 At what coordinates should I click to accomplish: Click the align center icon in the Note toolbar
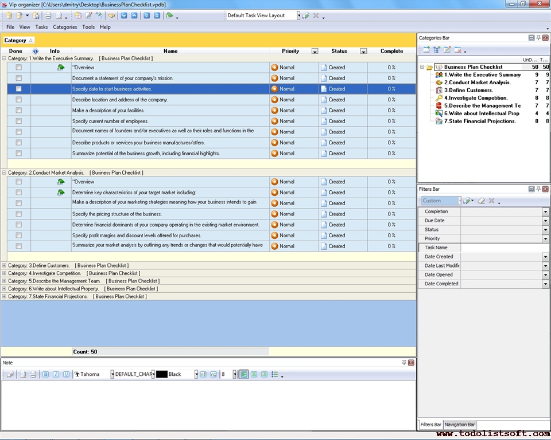(254, 374)
